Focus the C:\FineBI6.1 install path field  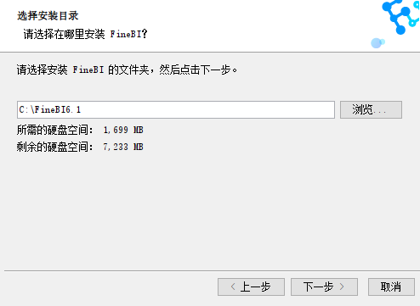tap(176, 109)
